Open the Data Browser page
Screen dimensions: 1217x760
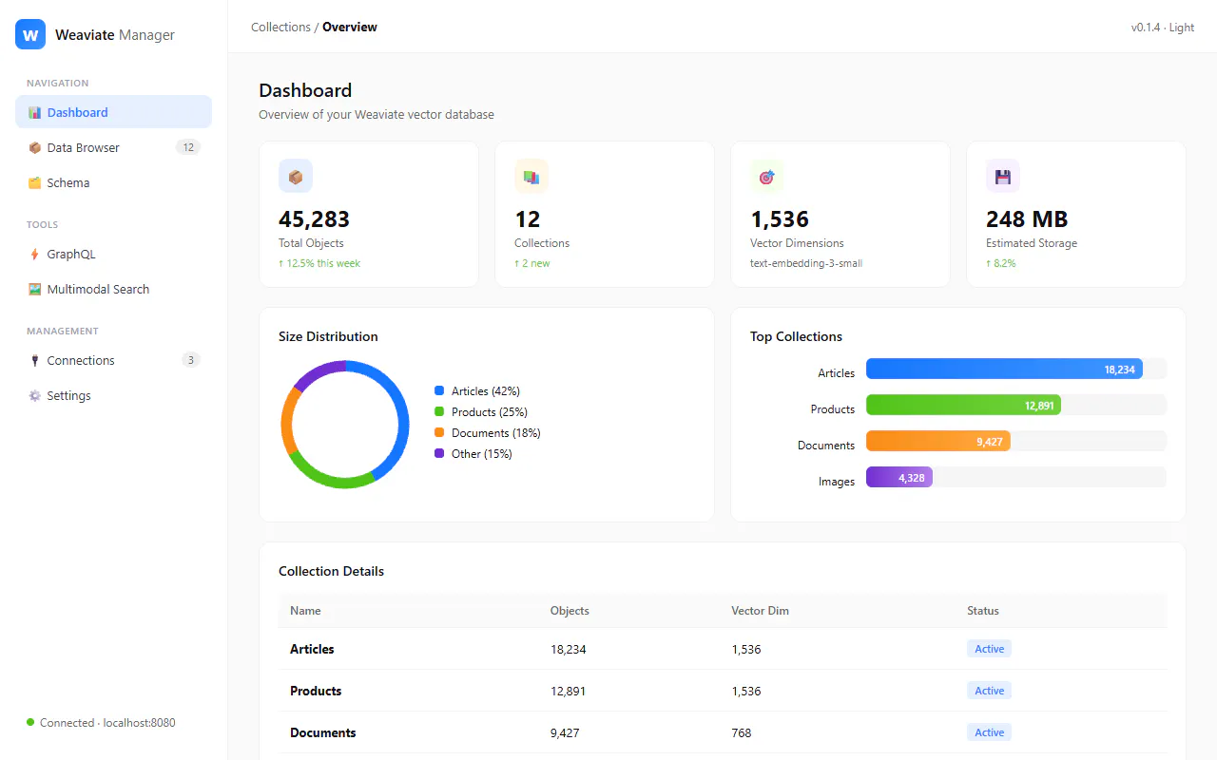(x=113, y=147)
